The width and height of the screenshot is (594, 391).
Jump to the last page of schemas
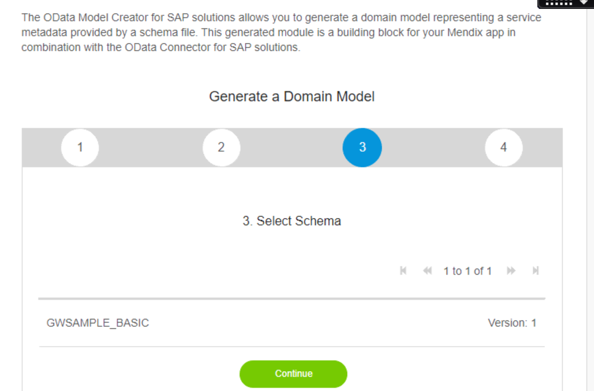(535, 271)
